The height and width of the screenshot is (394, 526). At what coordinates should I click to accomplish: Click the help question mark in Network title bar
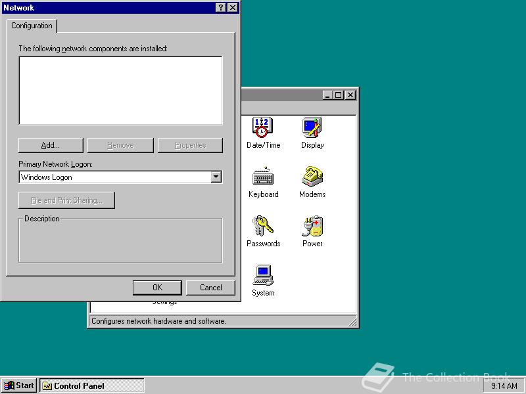coord(220,8)
